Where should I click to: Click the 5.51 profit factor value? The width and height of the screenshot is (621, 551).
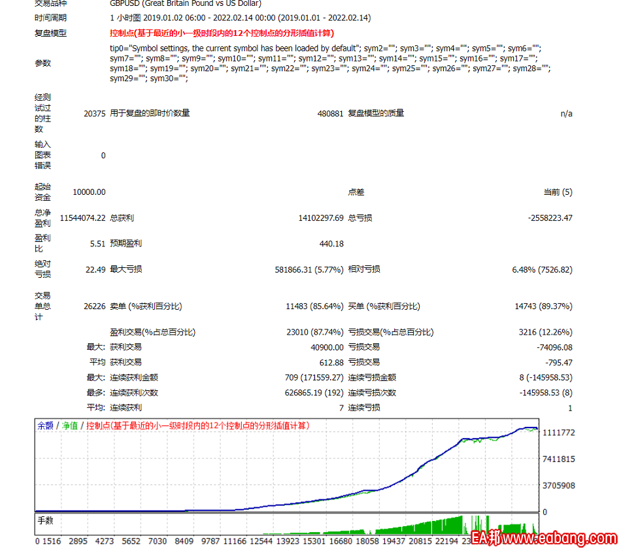click(x=97, y=243)
